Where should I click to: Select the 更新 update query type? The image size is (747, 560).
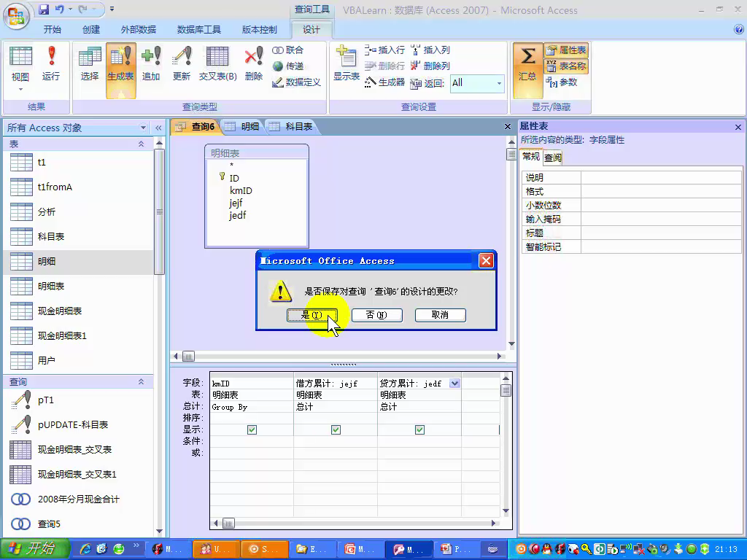pos(182,64)
